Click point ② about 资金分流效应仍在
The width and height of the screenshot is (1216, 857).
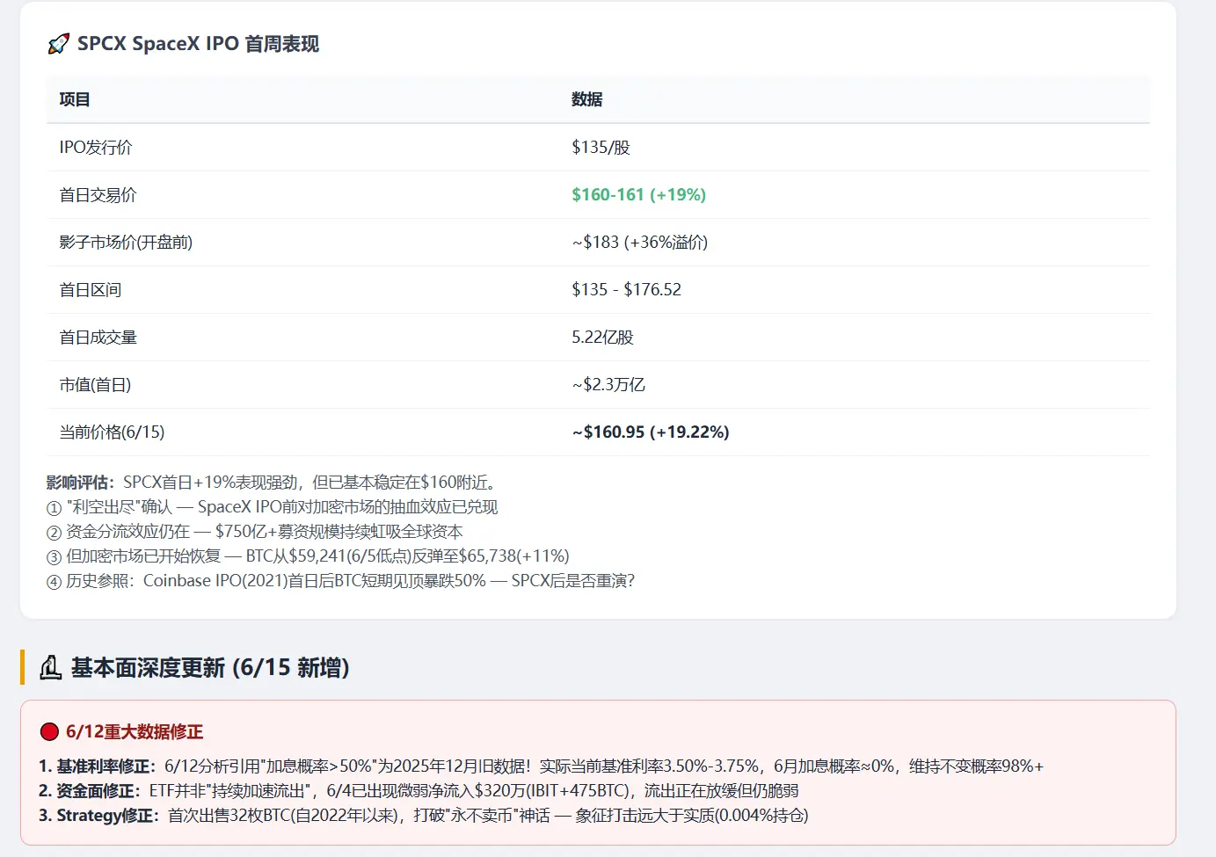pos(254,532)
